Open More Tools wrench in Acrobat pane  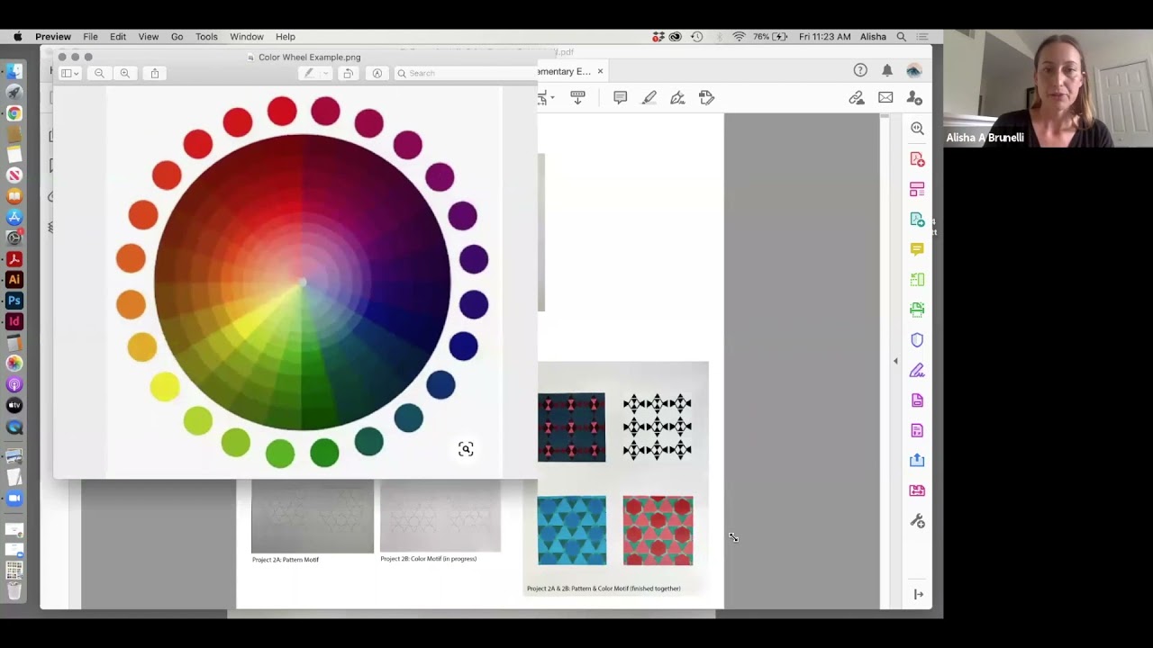pos(917,521)
